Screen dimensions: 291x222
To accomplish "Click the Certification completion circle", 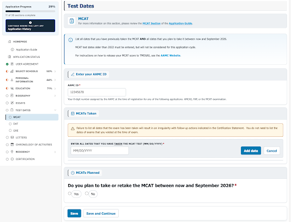I will [7, 159].
